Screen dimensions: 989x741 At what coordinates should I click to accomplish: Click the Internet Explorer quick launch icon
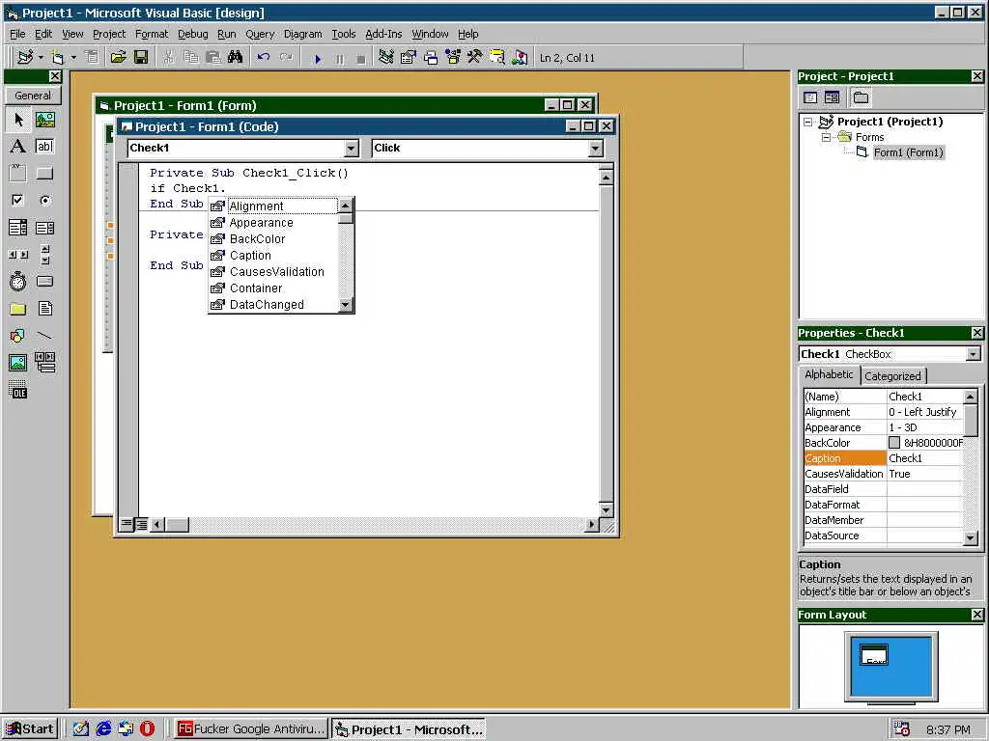click(102, 729)
